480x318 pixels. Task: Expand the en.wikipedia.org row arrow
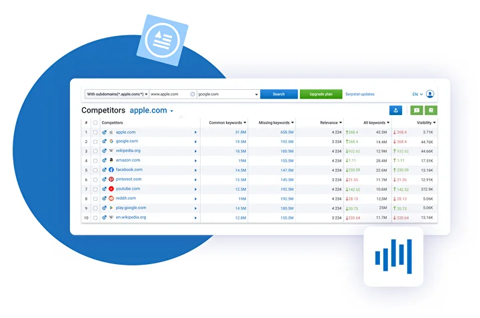(x=195, y=218)
